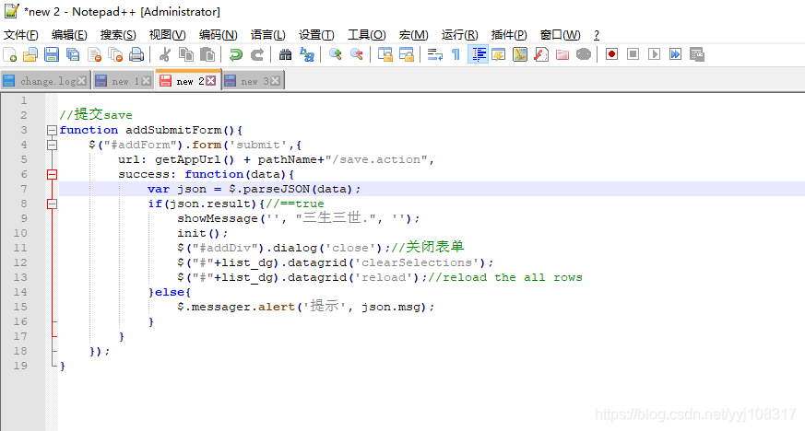Screen dimensions: 805x431
Task: Toggle indent guide display
Action: (x=478, y=54)
